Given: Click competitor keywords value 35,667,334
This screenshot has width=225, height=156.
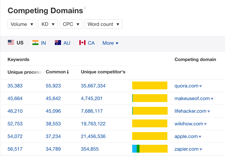Looking at the screenshot, I should (x=93, y=86).
